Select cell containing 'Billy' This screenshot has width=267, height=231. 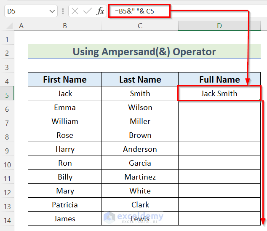[x=65, y=177]
